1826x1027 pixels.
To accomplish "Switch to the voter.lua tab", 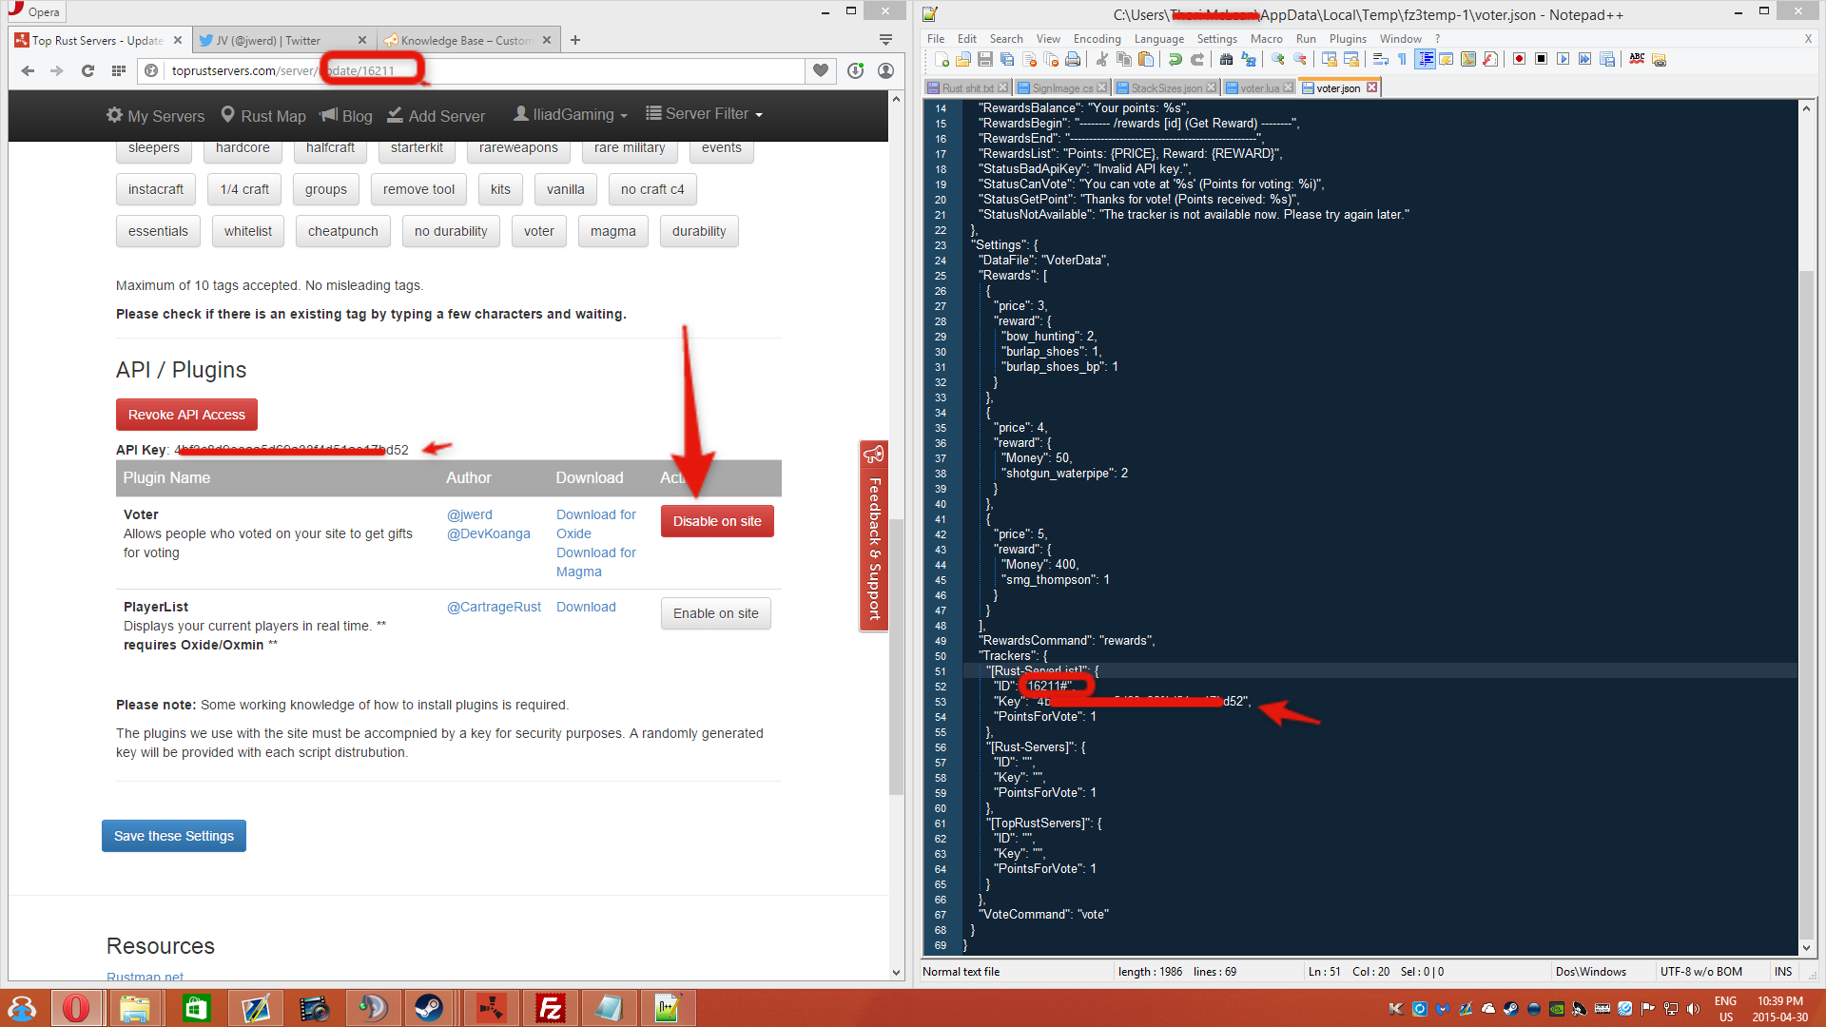I will pos(1258,87).
